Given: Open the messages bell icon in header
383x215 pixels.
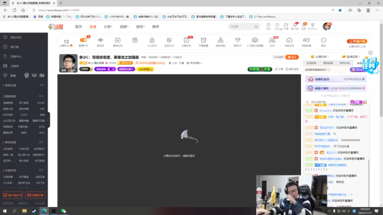Looking at the screenshot, I should point(304,25).
